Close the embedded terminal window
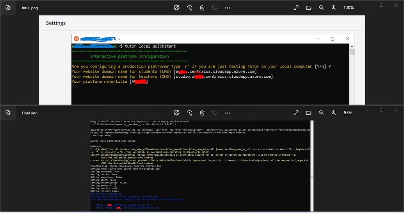404x213 pixels. point(347,39)
